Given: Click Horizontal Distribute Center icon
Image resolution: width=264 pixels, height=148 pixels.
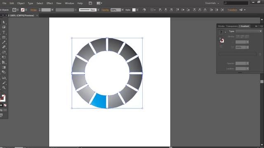Looking at the screenshot, I should (217, 10).
